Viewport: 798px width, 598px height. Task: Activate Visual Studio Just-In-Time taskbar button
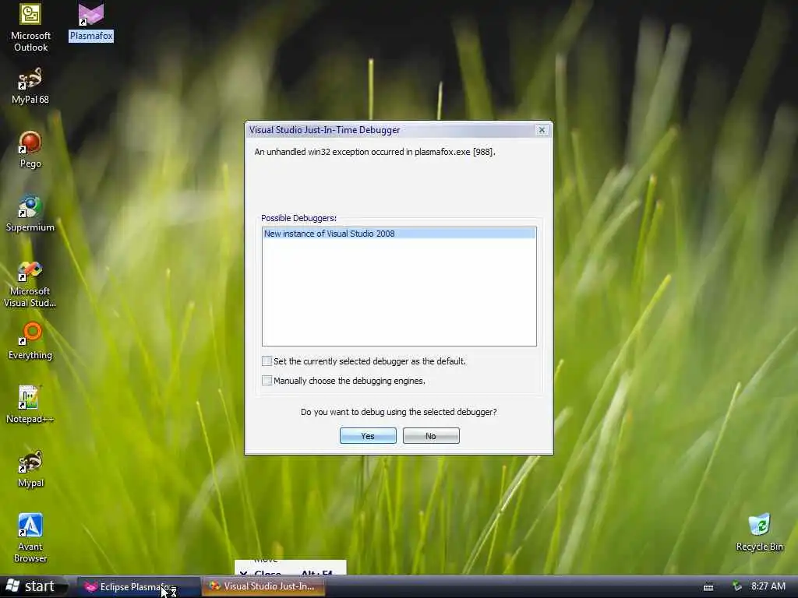(263, 586)
